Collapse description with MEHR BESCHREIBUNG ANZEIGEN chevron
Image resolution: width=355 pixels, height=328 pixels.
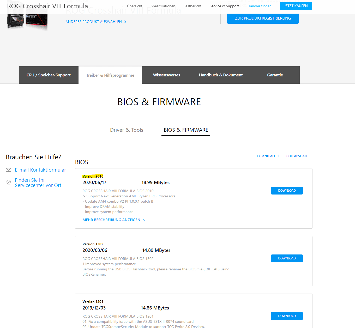pyautogui.click(x=144, y=220)
